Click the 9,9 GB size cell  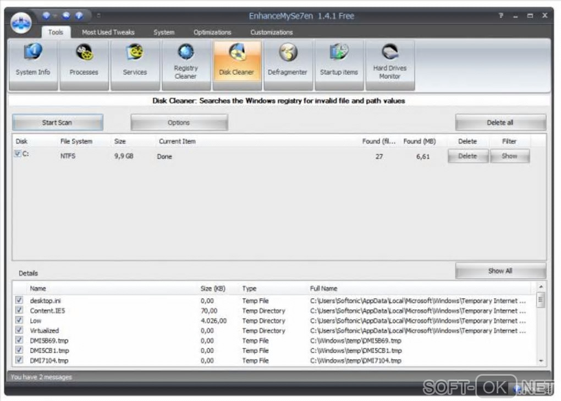[124, 156]
